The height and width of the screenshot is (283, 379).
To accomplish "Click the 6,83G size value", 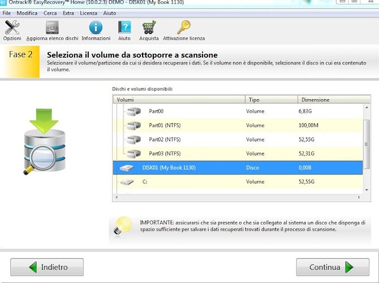I will coord(305,112).
